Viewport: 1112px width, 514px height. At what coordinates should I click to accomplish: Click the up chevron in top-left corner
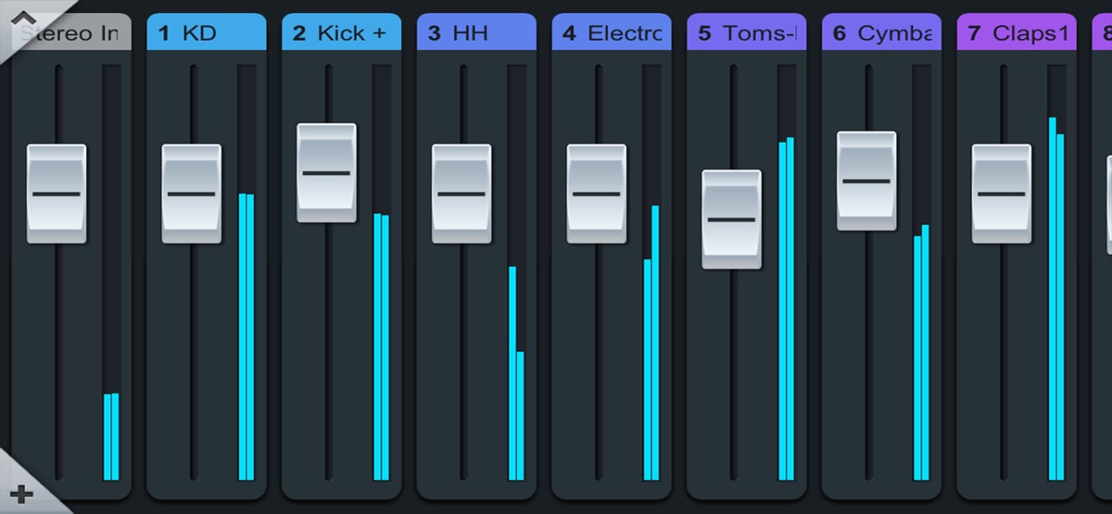pos(22,19)
